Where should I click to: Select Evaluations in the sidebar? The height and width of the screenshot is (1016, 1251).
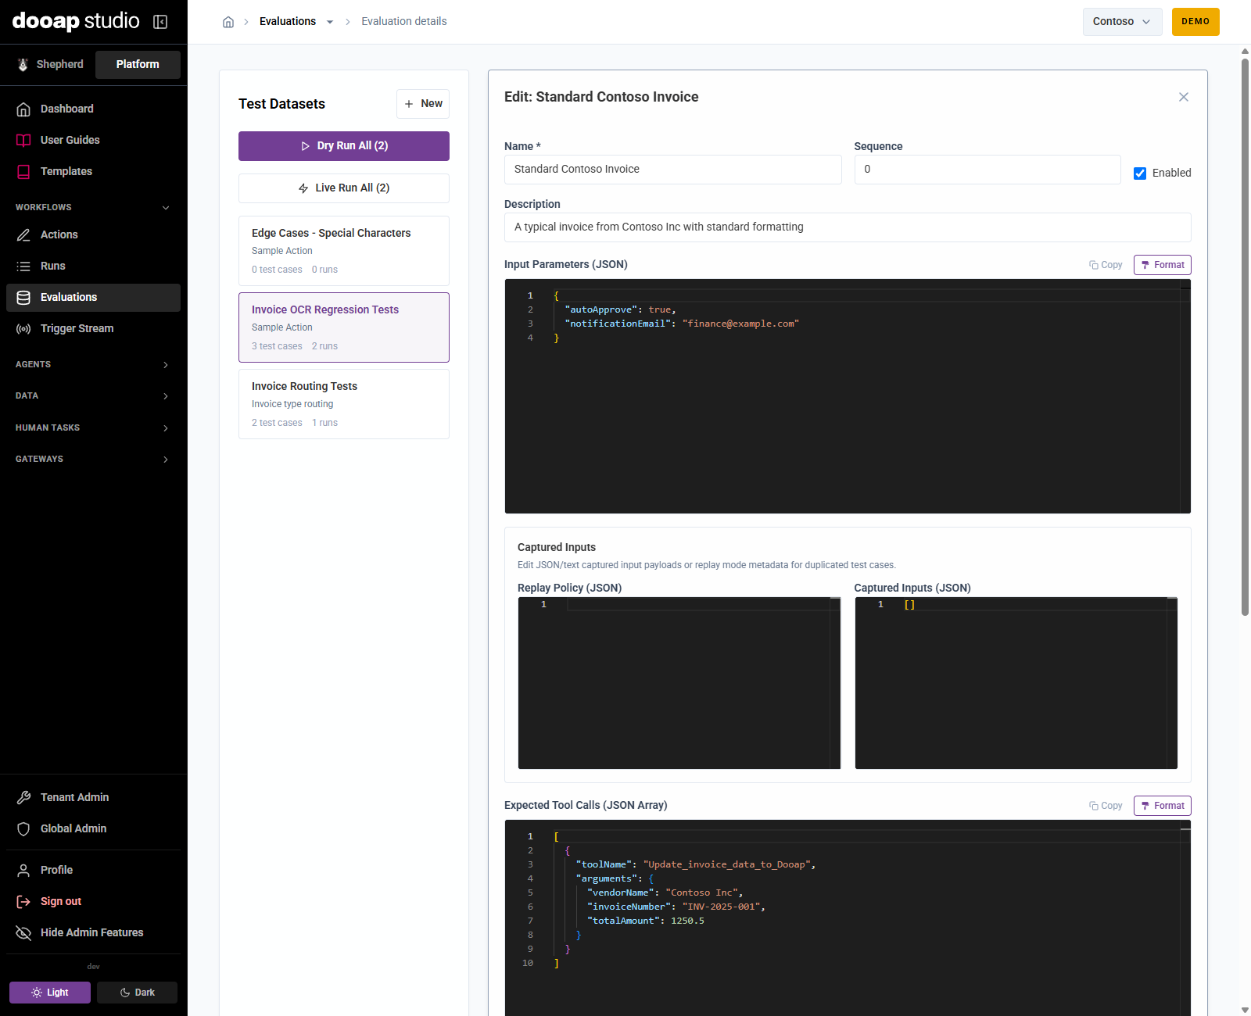pos(93,297)
